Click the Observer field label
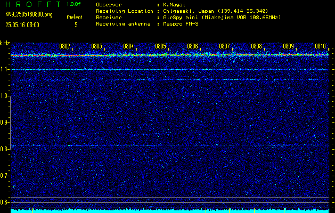Image resolution: width=335 pixels, height=213 pixels. [x=109, y=5]
